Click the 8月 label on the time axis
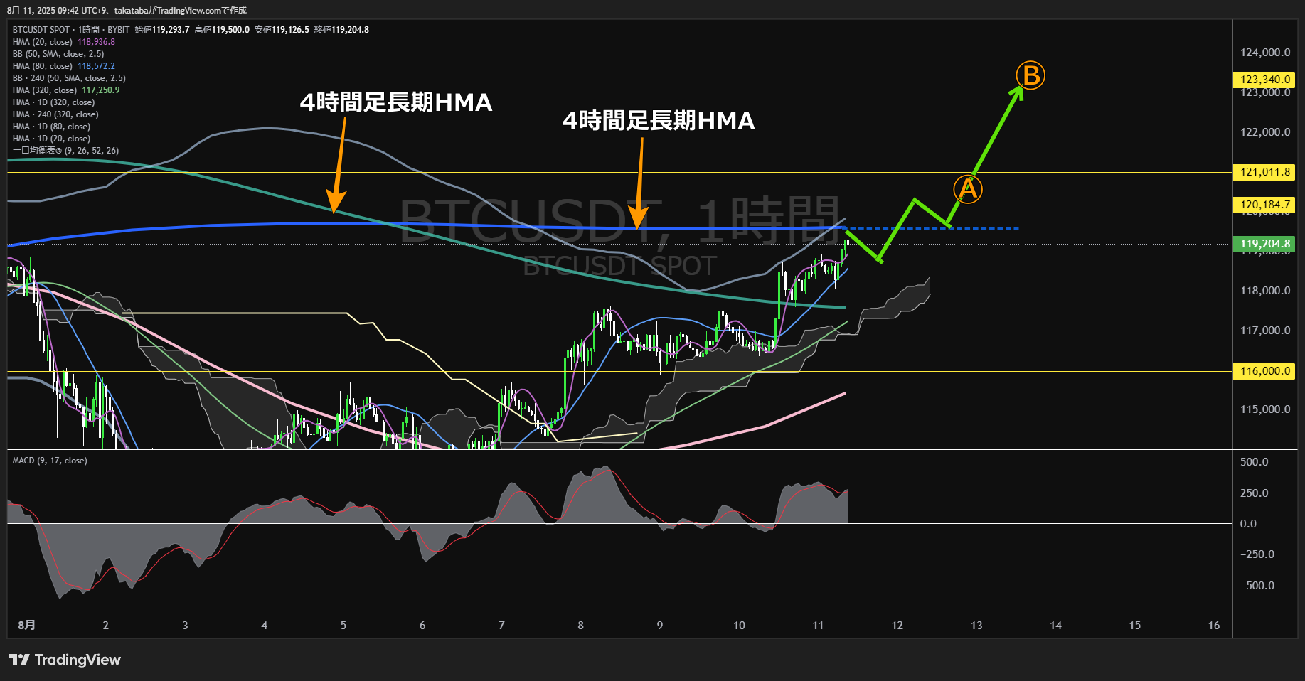The image size is (1305, 681). coord(26,626)
